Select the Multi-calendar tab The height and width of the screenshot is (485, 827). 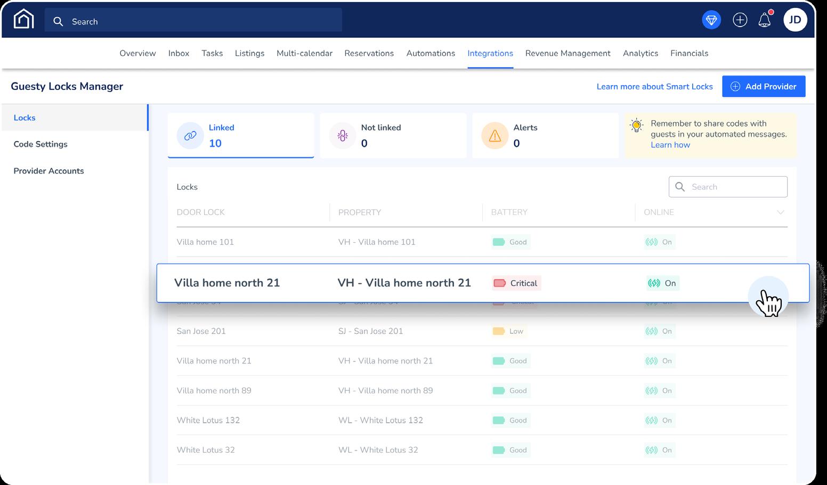click(304, 53)
